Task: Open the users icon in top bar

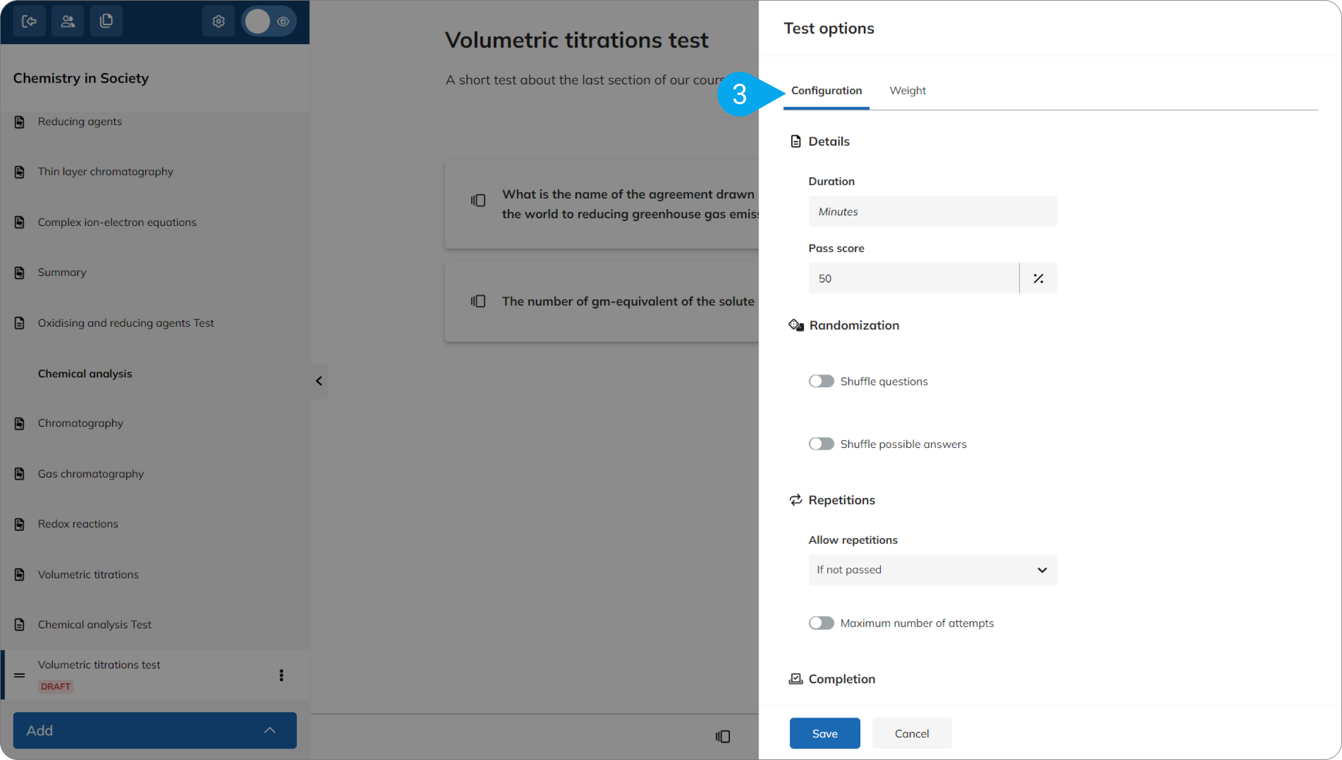Action: (68, 22)
